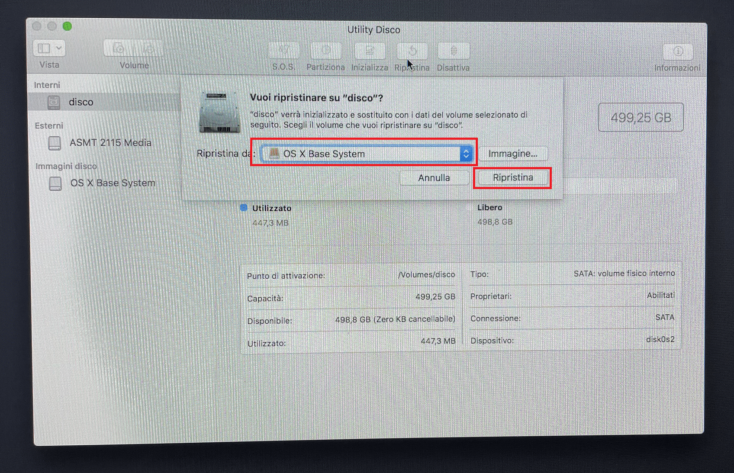734x473 pixels.
Task: Confirm restore with Ripristina button
Action: pos(513,177)
